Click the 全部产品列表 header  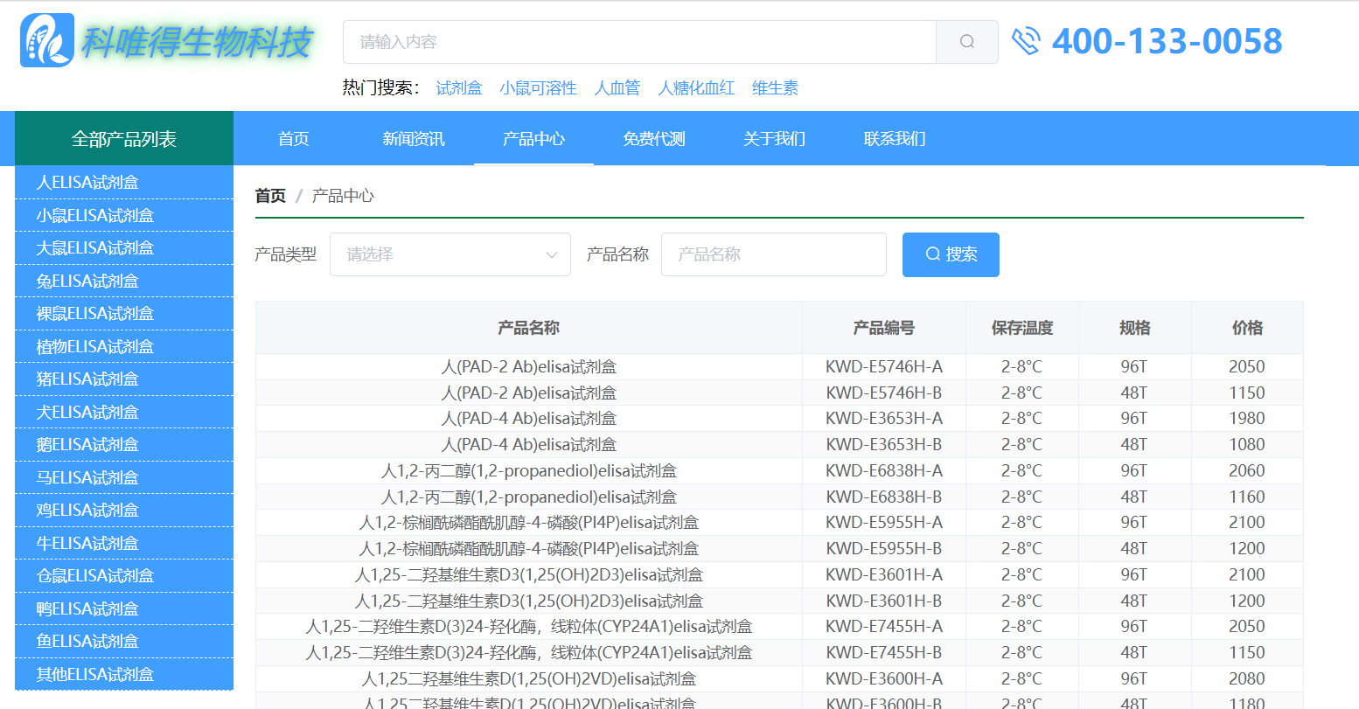(x=124, y=138)
